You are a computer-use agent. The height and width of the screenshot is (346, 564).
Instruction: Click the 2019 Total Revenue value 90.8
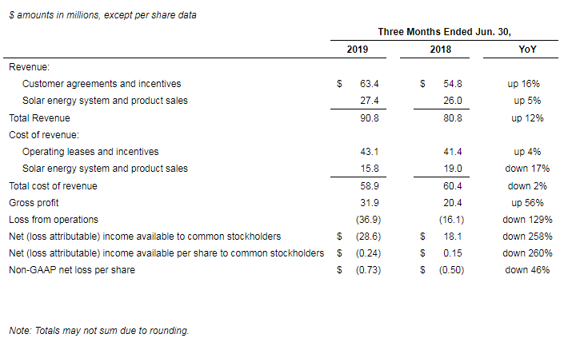click(x=369, y=118)
